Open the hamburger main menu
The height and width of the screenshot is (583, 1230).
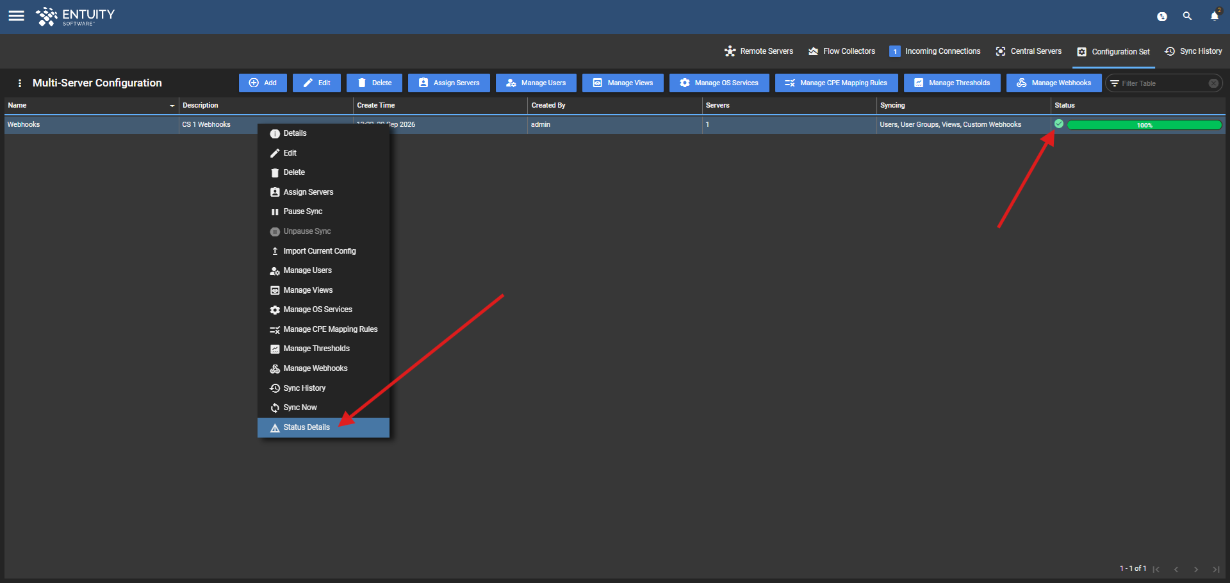17,16
